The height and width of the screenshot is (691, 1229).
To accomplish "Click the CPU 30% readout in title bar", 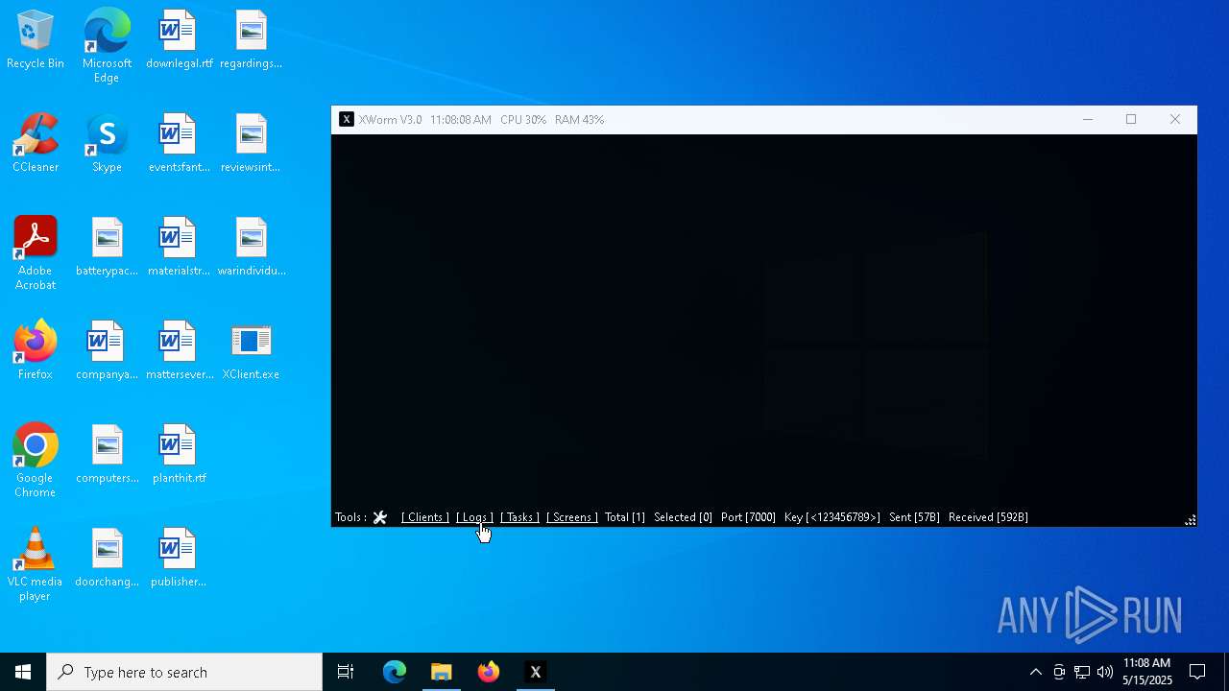I will pyautogui.click(x=523, y=120).
